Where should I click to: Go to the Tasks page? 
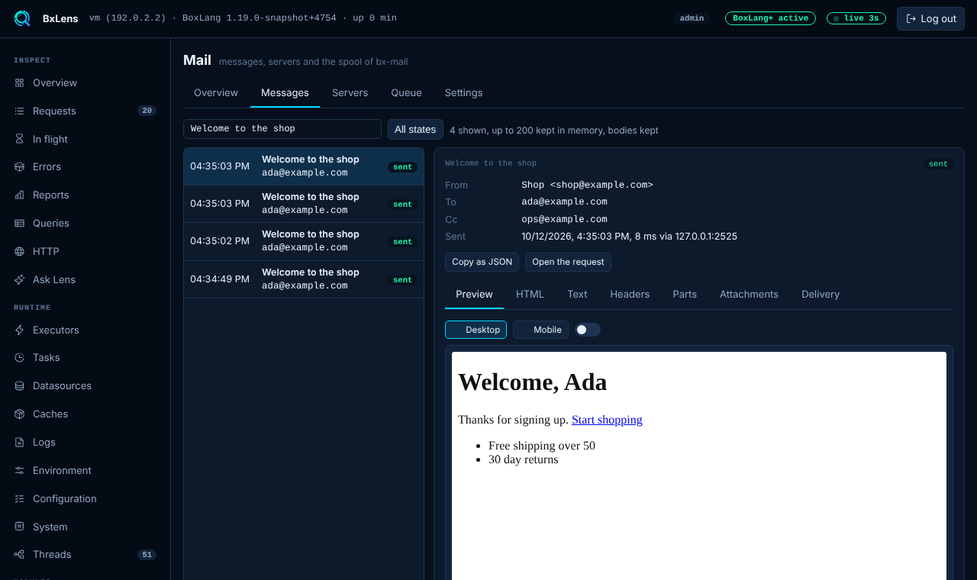85,357
